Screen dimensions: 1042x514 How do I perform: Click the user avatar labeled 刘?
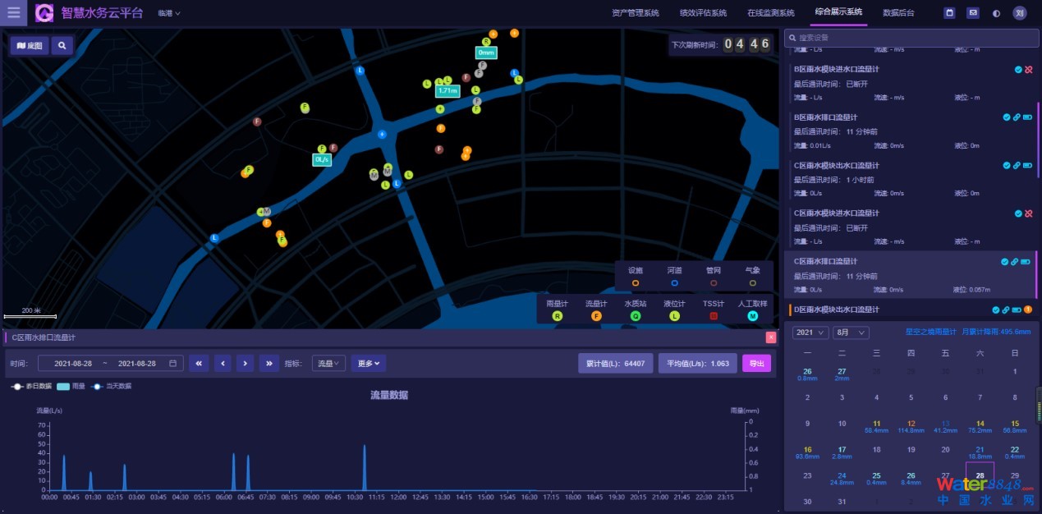1019,12
